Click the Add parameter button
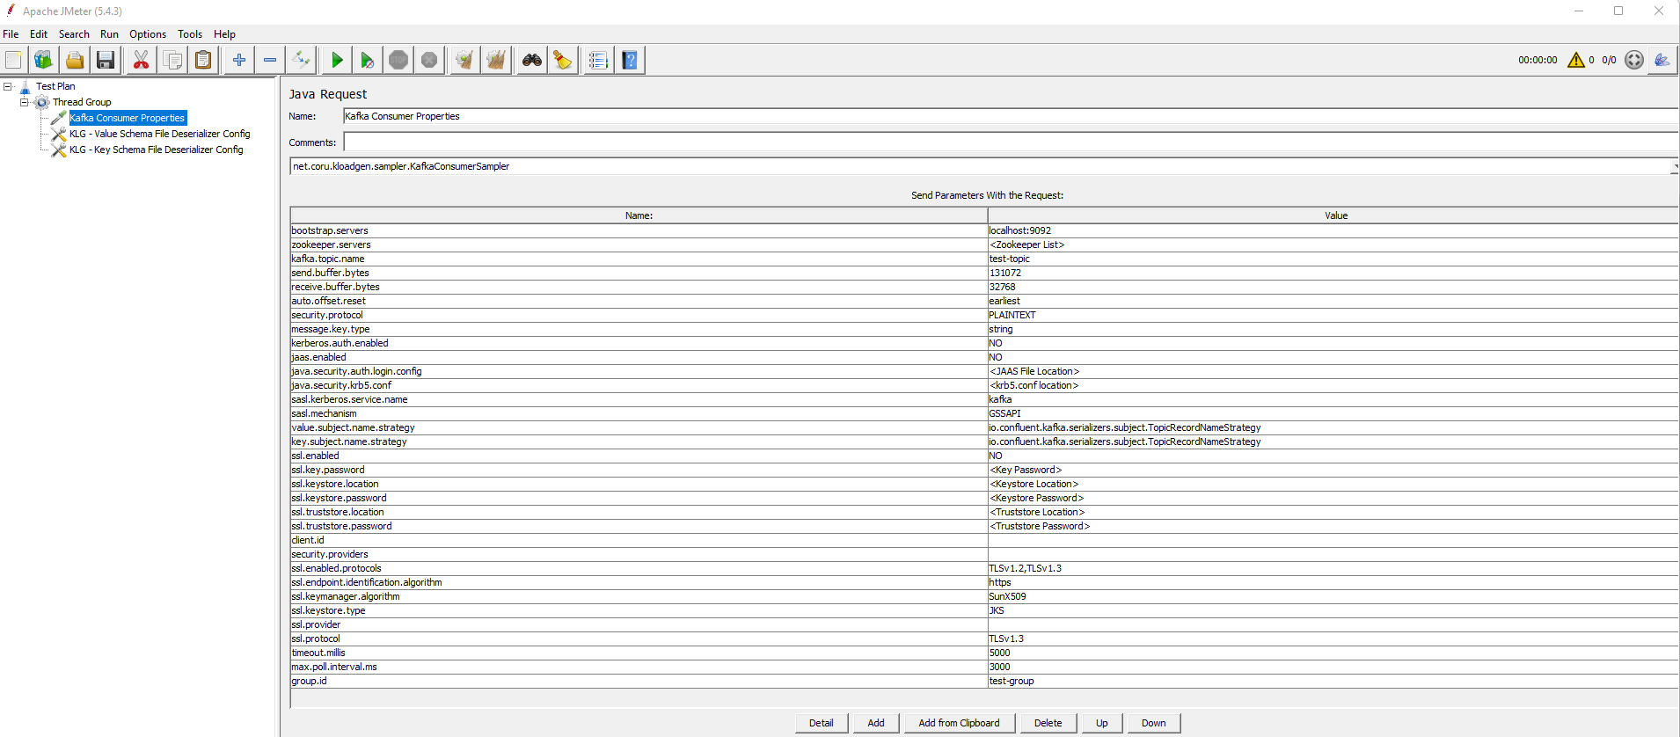This screenshot has width=1680, height=737. [x=876, y=723]
